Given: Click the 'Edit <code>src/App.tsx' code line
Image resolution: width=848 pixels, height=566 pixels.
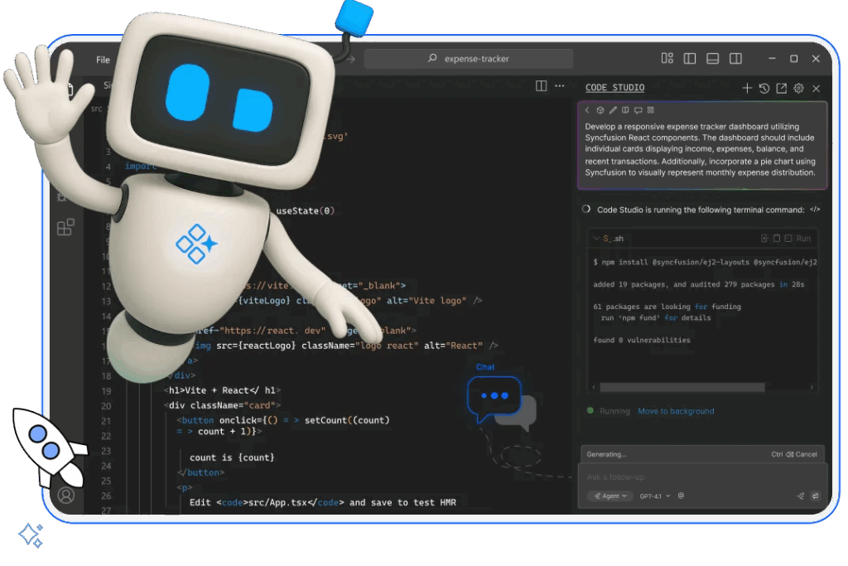Looking at the screenshot, I should [322, 503].
